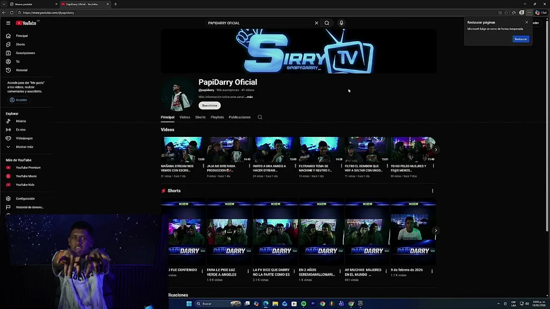The width and height of the screenshot is (550, 309).
Task: Add page to favorites star icon
Action: (506, 12)
